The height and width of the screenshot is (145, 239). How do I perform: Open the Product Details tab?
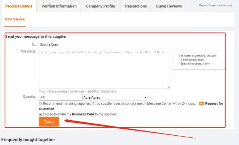[x=19, y=6]
